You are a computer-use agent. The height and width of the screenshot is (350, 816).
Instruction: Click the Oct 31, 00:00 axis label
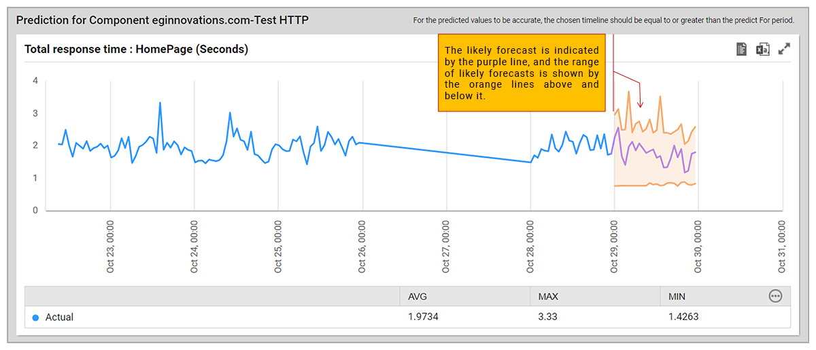pyautogui.click(x=782, y=247)
